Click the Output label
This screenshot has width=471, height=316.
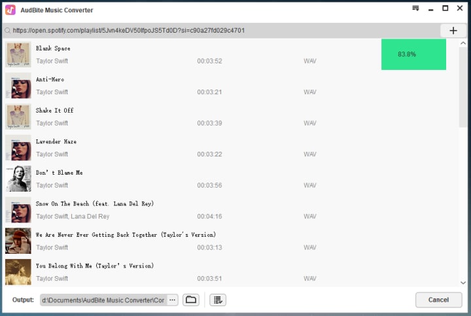(23, 300)
